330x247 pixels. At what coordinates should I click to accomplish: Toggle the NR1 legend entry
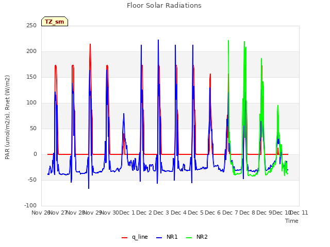tap(167, 237)
